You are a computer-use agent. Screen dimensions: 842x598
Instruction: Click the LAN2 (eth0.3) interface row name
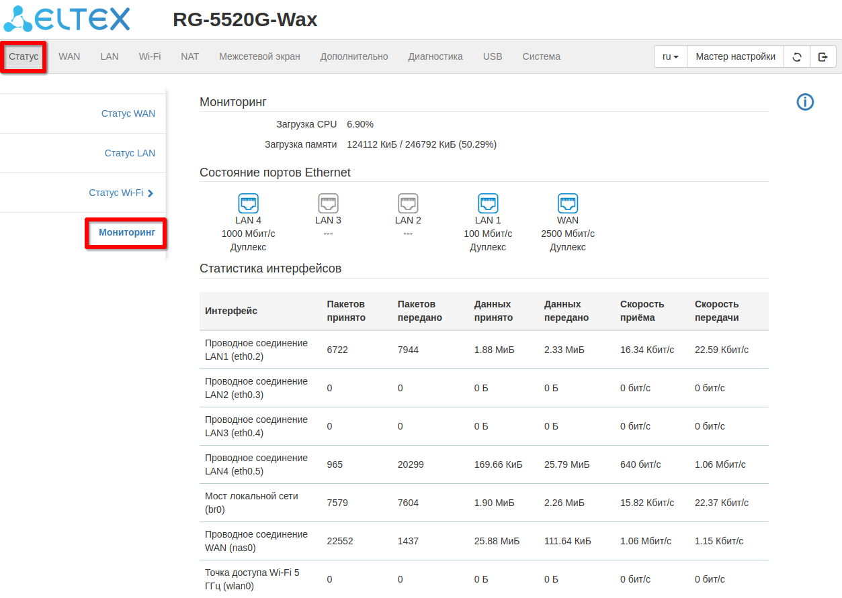coord(256,388)
